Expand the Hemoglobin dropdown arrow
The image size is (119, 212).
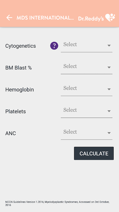[x=109, y=89]
